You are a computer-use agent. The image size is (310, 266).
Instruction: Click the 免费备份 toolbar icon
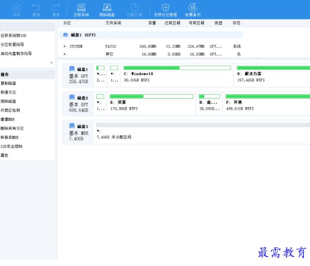(193, 8)
